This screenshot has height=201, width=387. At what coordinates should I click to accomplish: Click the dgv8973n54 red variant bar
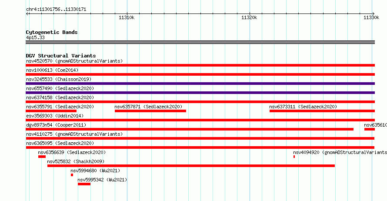click(x=190, y=129)
